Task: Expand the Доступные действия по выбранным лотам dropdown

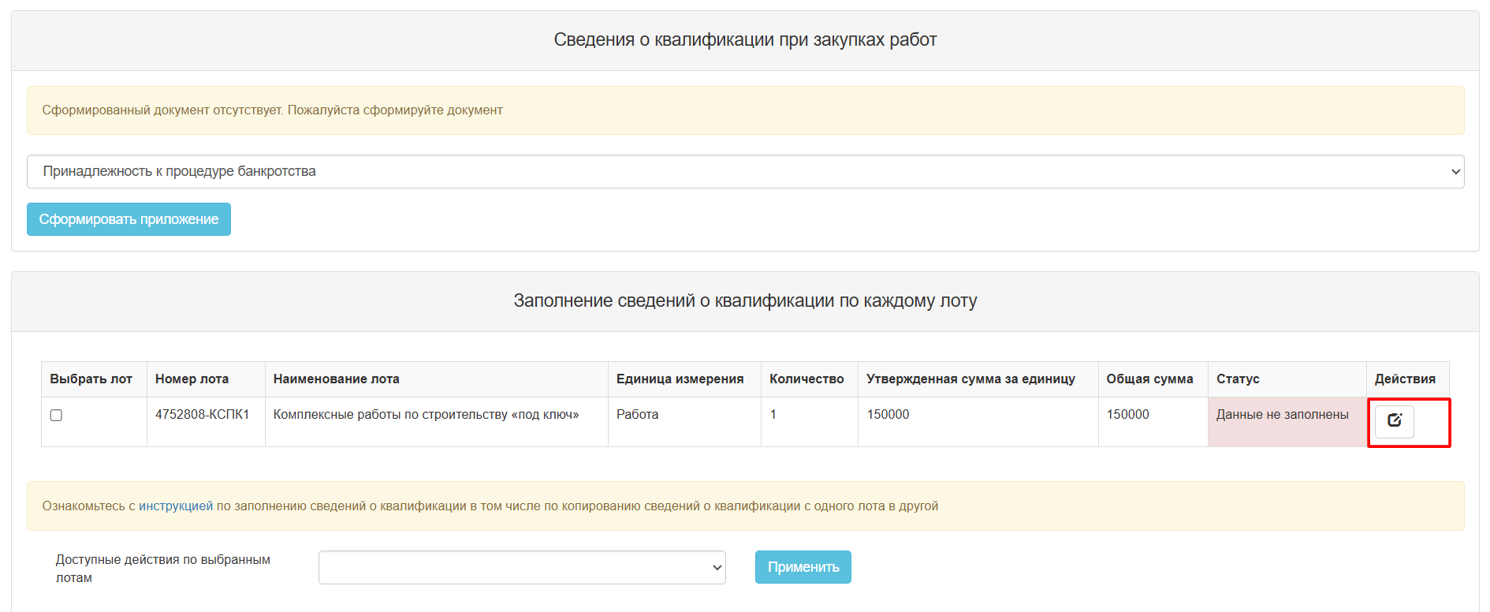Action: tap(521, 567)
